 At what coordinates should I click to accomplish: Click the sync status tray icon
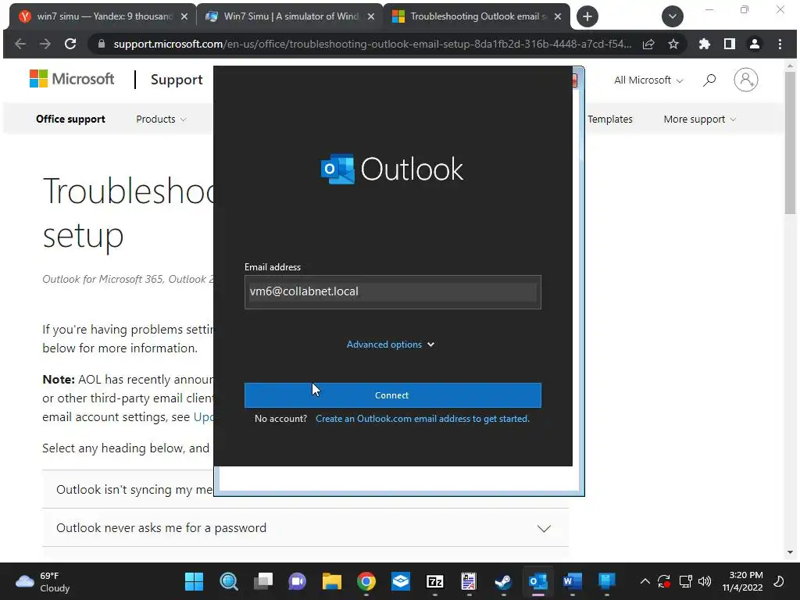pos(664,581)
